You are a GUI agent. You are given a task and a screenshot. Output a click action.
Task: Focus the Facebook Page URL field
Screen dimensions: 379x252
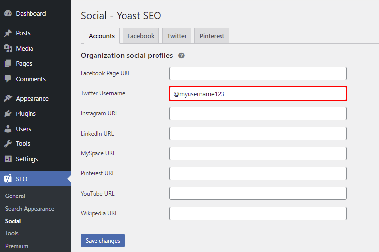[x=257, y=74]
